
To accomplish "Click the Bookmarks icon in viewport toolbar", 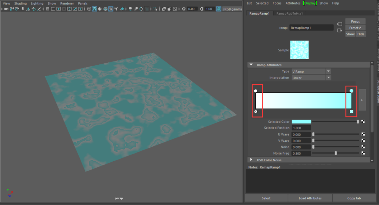I will [23, 9].
